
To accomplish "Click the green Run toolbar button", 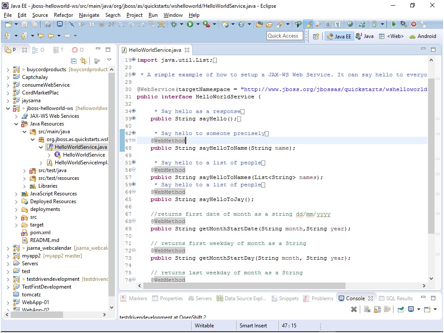I will [190, 25].
